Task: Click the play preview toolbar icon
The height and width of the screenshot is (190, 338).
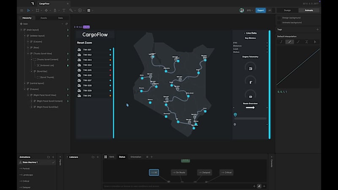Action: 80,10
